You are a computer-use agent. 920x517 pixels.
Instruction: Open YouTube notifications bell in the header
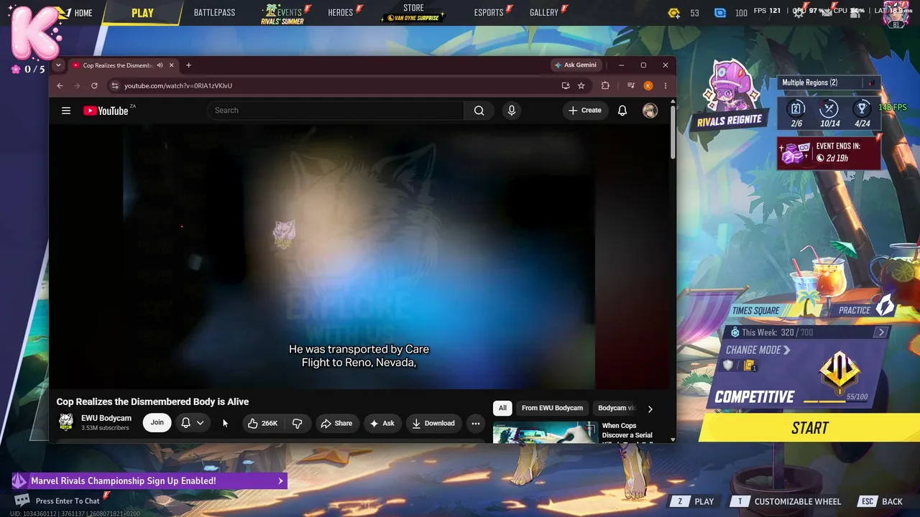click(622, 111)
